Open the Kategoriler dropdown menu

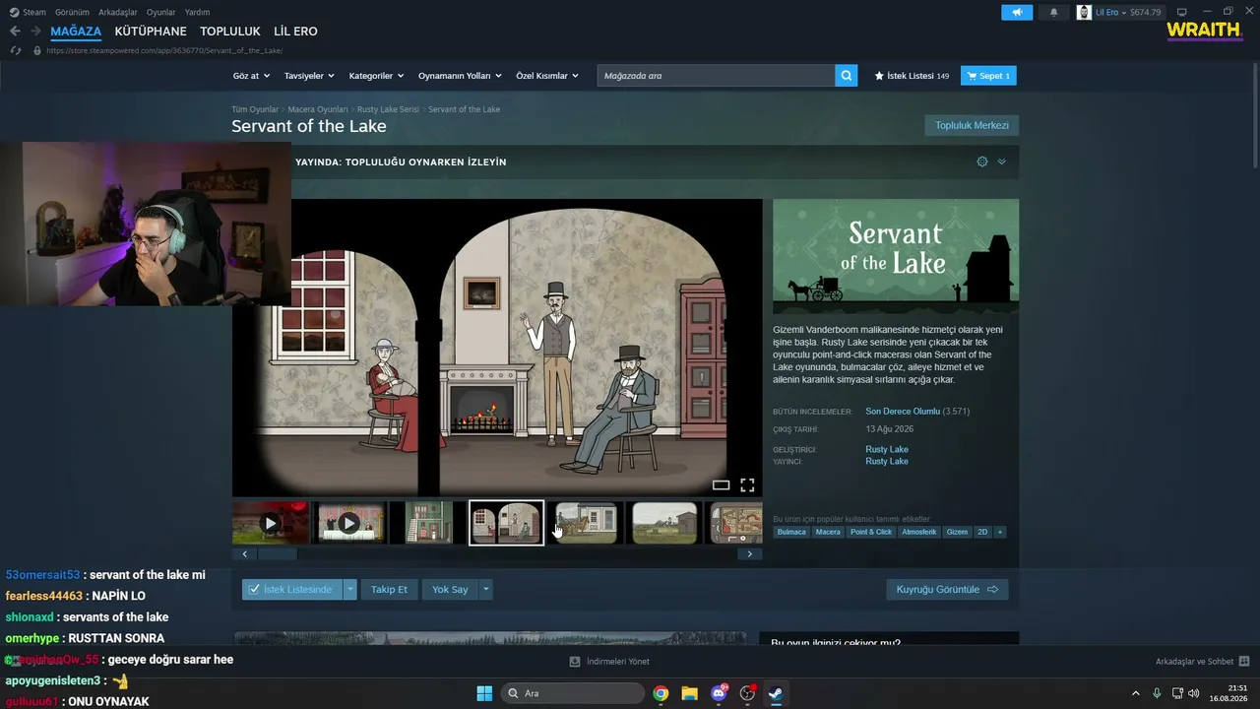pos(377,76)
